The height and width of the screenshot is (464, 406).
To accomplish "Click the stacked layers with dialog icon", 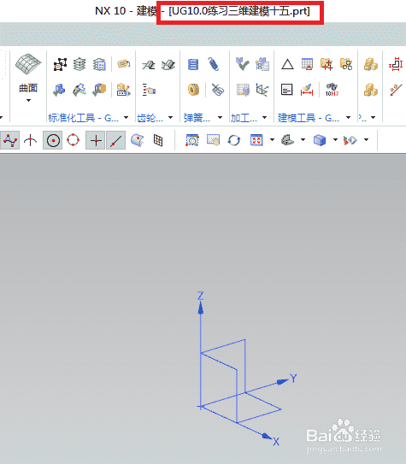I will [x=99, y=64].
